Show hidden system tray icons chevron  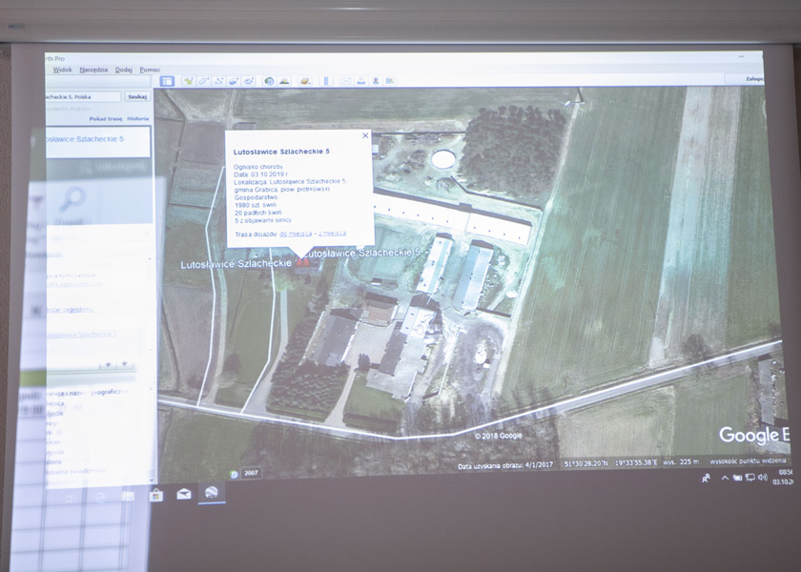[x=724, y=478]
